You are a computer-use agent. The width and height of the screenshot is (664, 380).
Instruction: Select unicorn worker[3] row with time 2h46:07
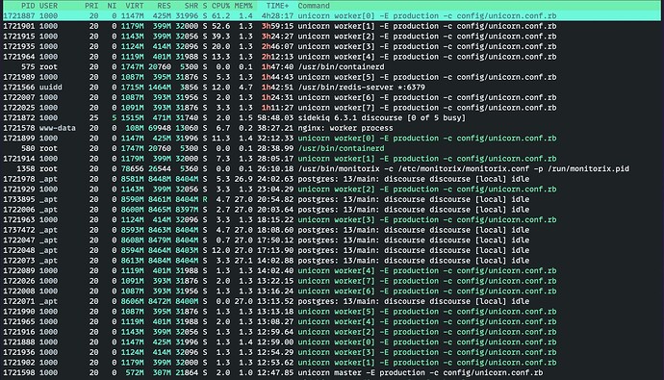(332, 46)
